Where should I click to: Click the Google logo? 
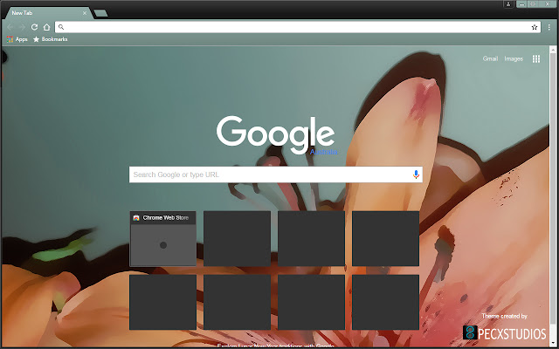coord(276,134)
